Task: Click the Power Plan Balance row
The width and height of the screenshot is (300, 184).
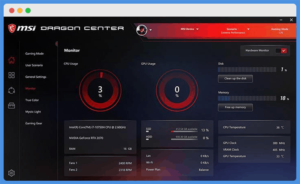Action: pyautogui.click(x=177, y=170)
